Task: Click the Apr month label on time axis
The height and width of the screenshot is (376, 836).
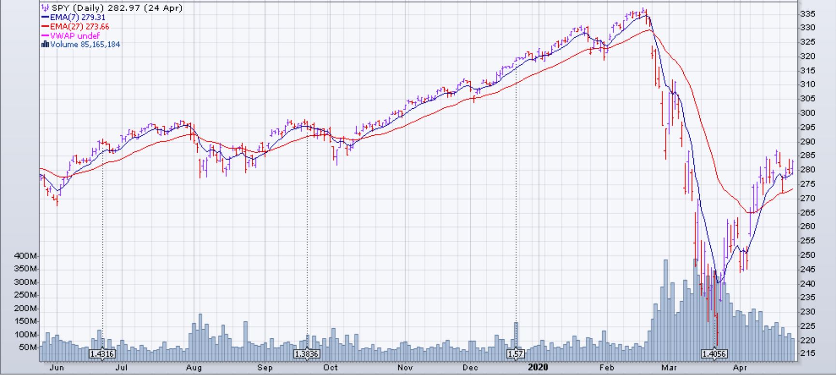Action: 740,368
